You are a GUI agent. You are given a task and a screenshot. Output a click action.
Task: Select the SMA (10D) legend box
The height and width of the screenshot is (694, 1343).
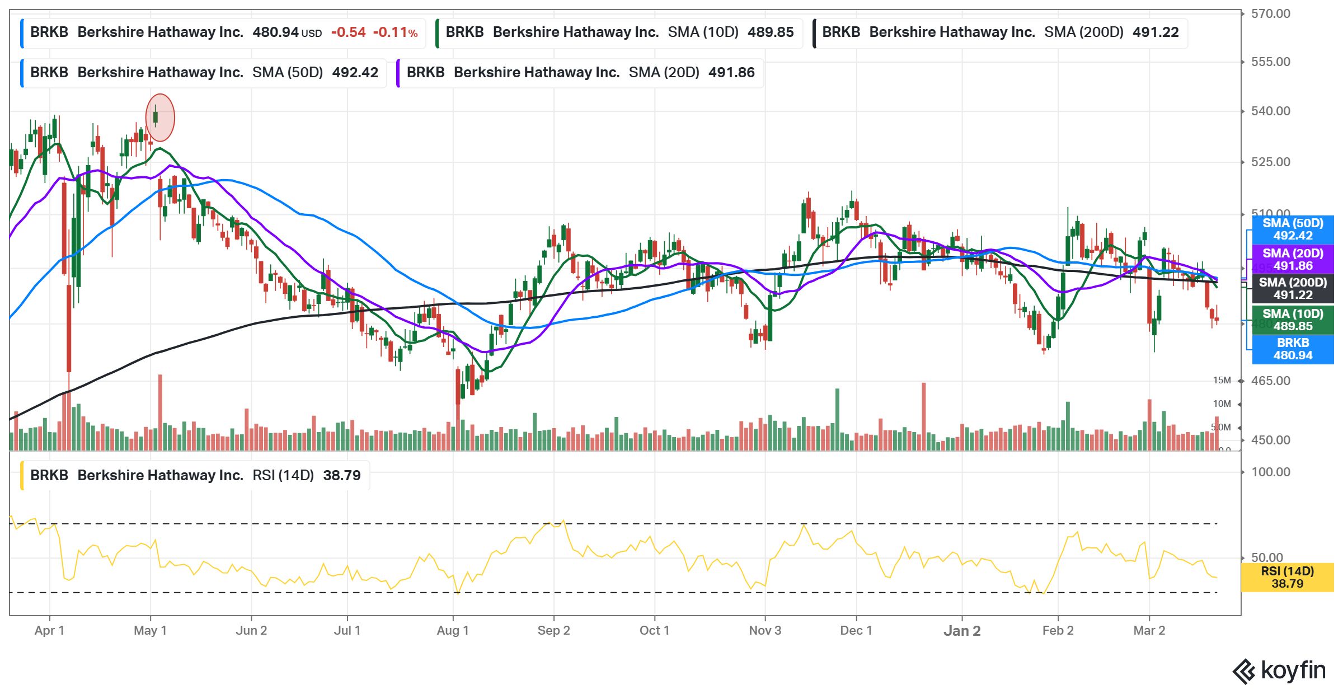tap(619, 32)
